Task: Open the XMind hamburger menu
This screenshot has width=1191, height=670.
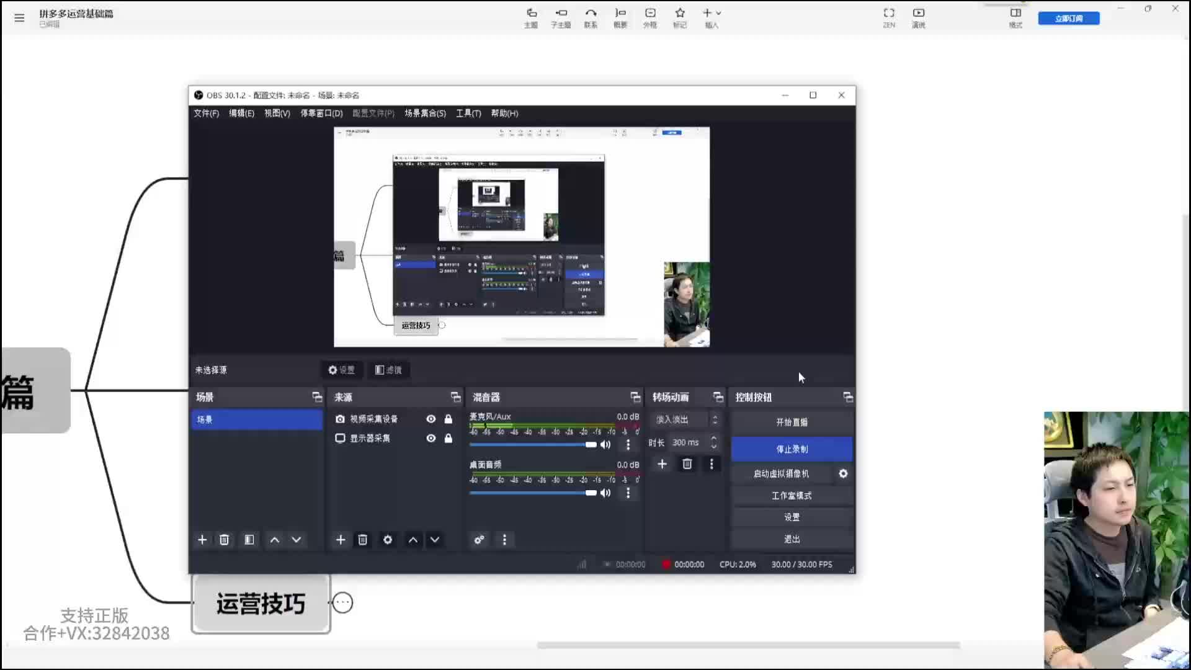Action: tap(19, 18)
